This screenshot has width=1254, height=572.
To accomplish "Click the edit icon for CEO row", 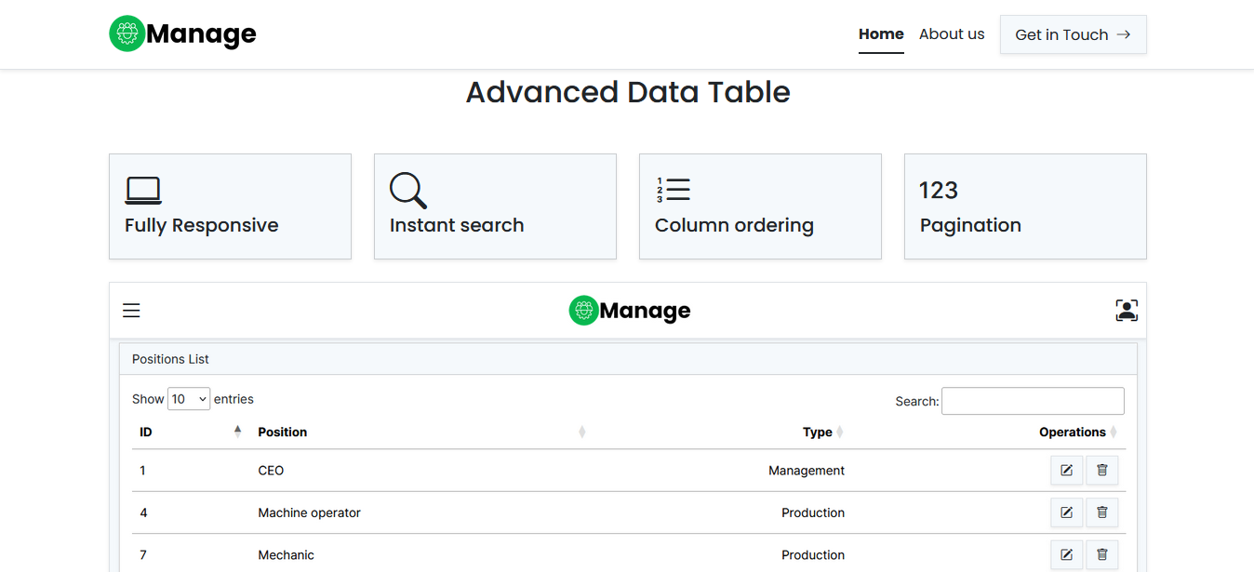I will point(1066,471).
